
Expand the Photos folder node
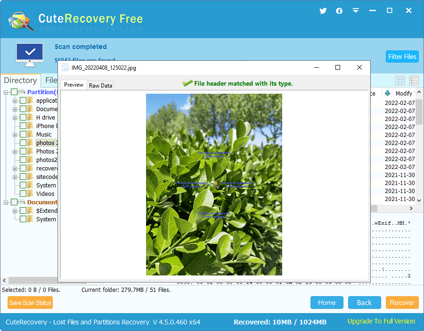15,152
